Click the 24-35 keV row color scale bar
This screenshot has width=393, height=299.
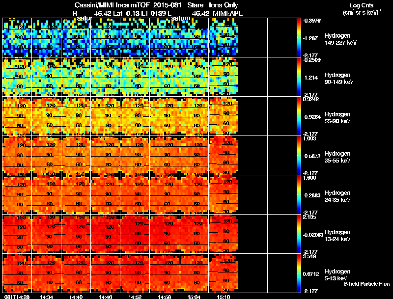299,195
